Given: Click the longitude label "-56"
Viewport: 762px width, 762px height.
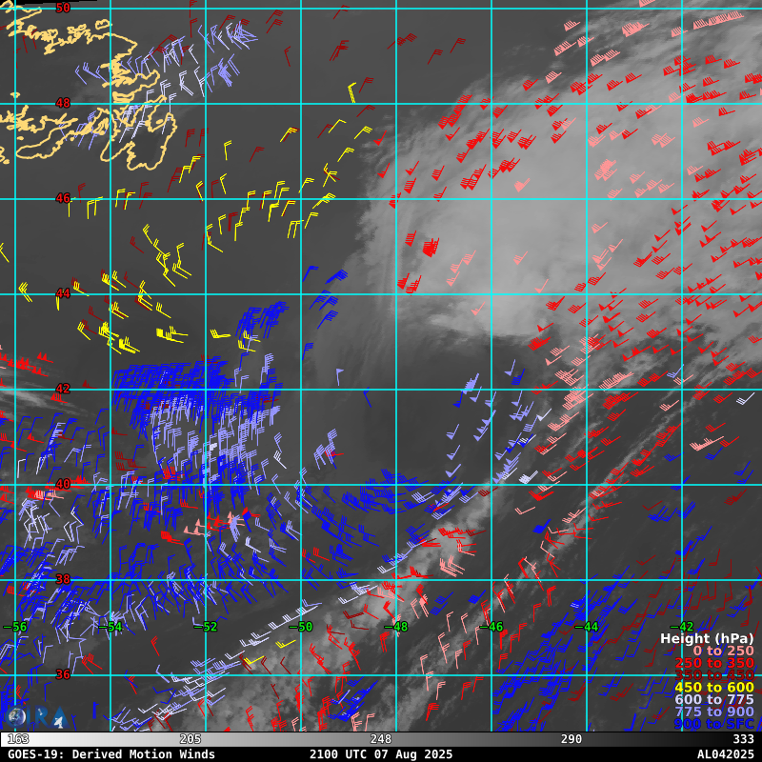Looking at the screenshot, I should pyautogui.click(x=15, y=627).
